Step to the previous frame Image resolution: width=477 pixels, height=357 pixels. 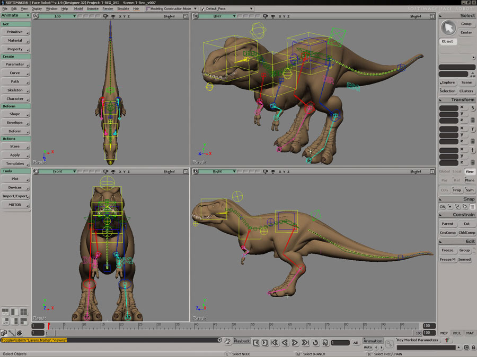[x=256, y=343]
